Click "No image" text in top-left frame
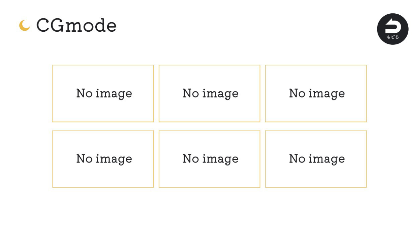The height and width of the screenshot is (235, 419). click(104, 93)
